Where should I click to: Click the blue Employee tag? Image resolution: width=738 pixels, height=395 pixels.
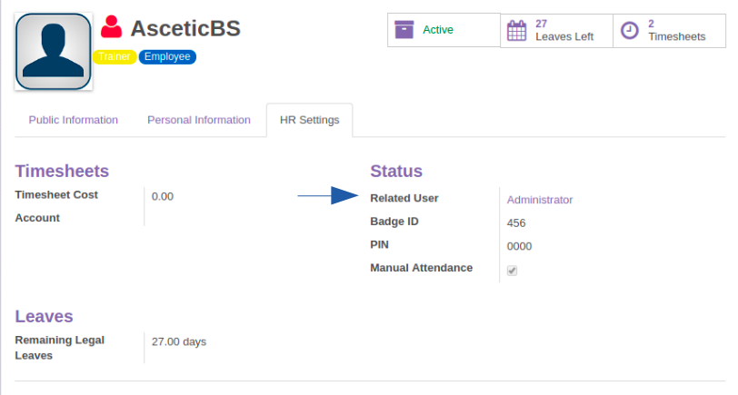coord(167,56)
